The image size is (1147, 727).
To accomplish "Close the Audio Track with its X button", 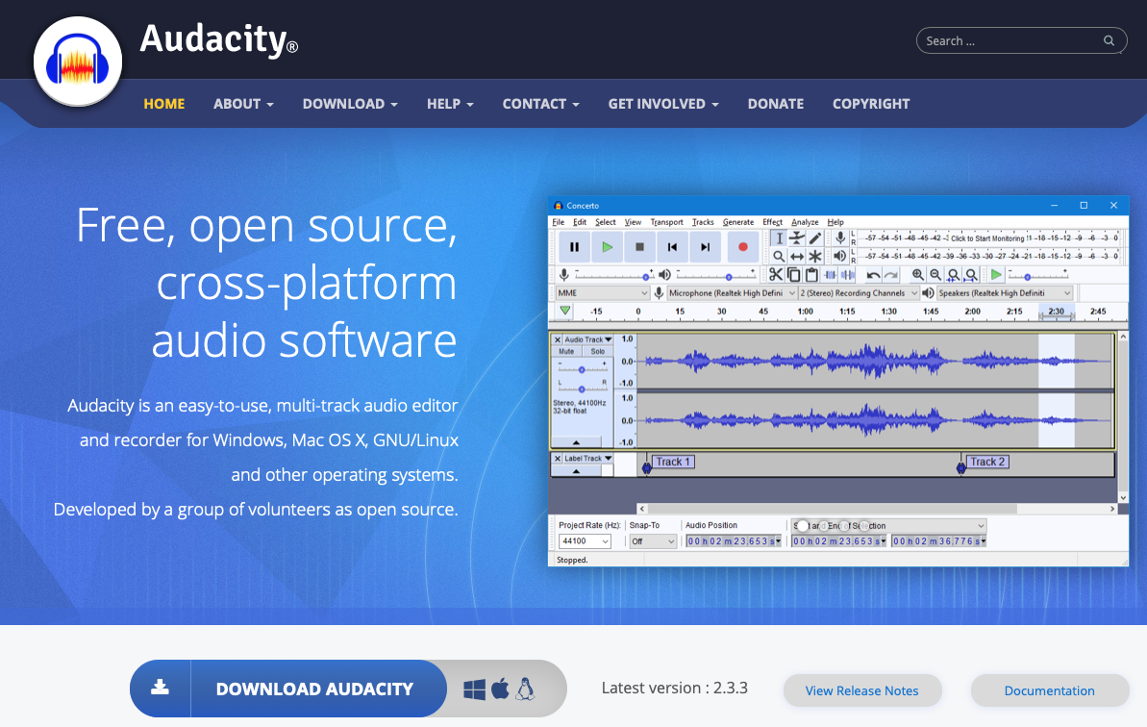I will point(558,340).
